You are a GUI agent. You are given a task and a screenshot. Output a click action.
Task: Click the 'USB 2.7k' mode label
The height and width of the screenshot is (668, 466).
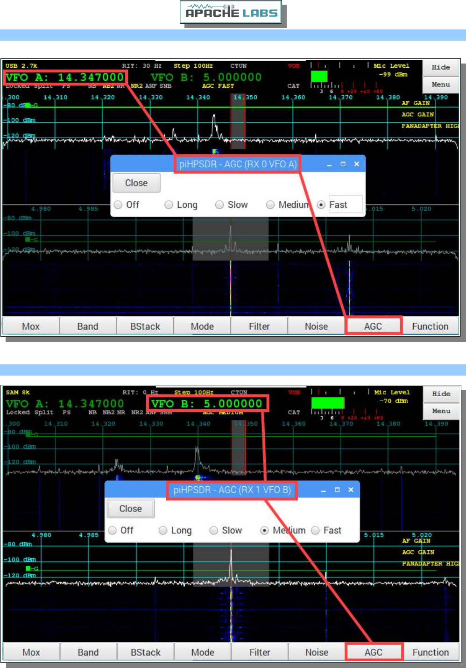point(21,66)
